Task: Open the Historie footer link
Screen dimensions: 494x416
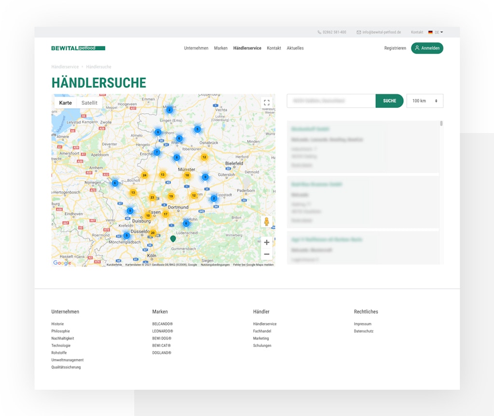Action: (57, 324)
